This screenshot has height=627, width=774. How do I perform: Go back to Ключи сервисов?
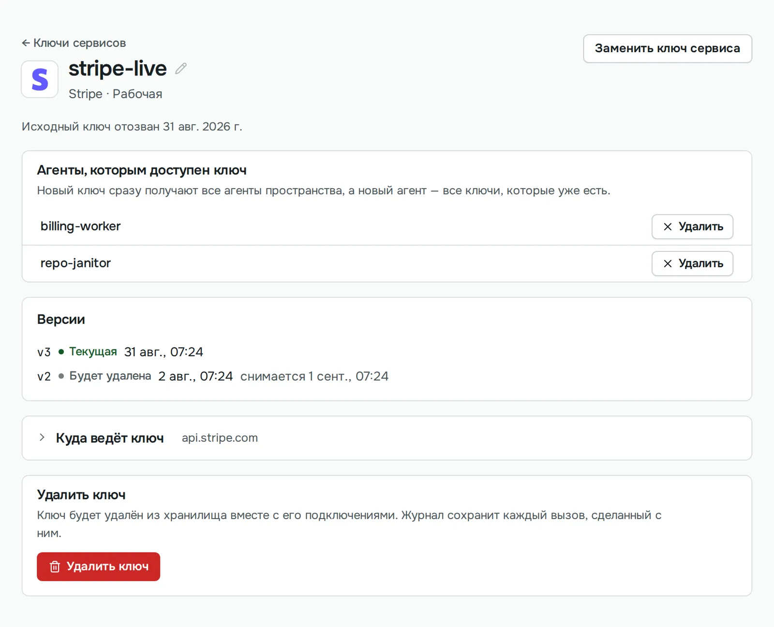[x=74, y=43]
